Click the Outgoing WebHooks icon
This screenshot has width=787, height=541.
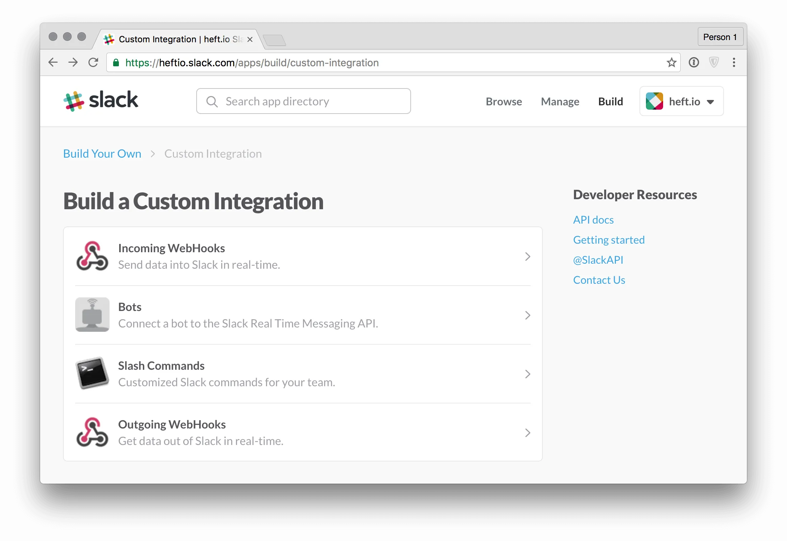point(92,432)
